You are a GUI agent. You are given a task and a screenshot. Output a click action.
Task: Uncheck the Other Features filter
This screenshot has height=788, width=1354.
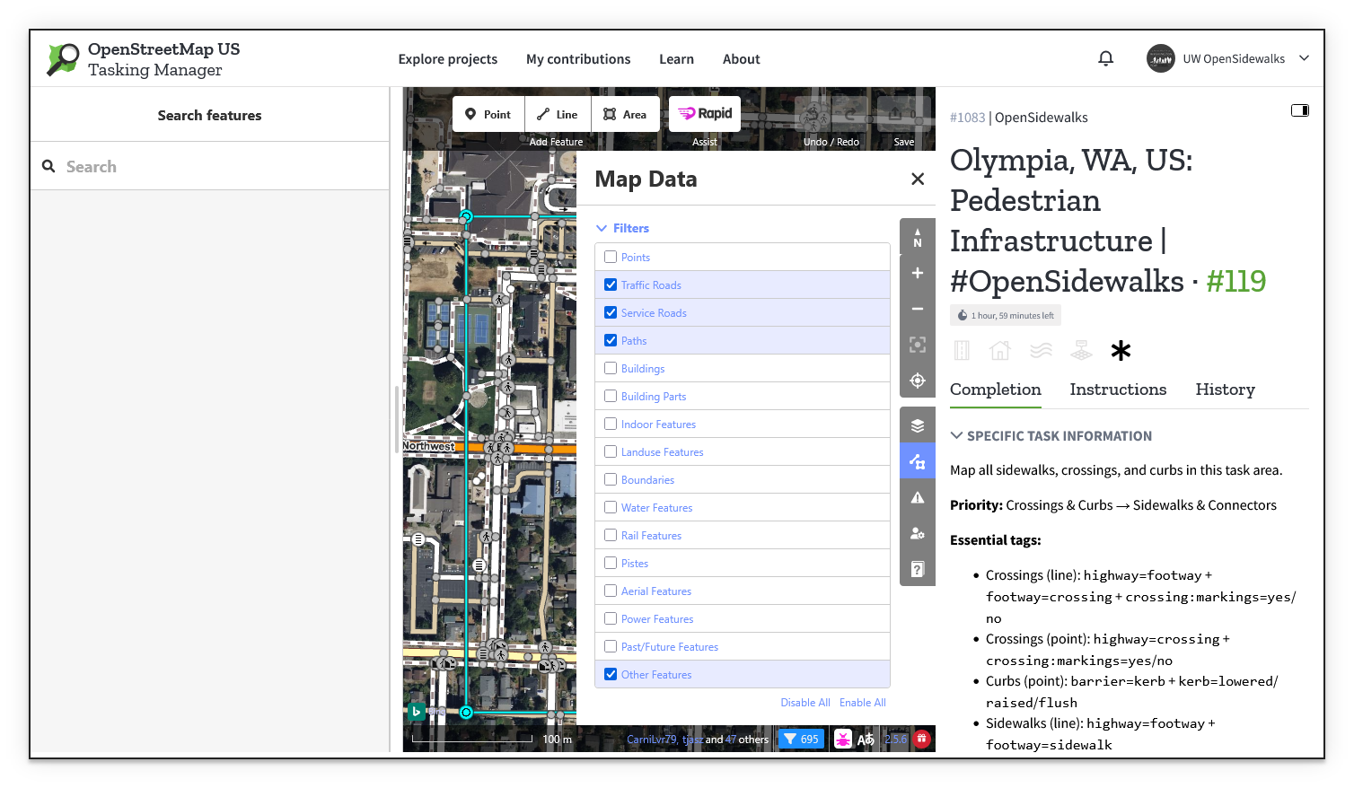pos(611,674)
